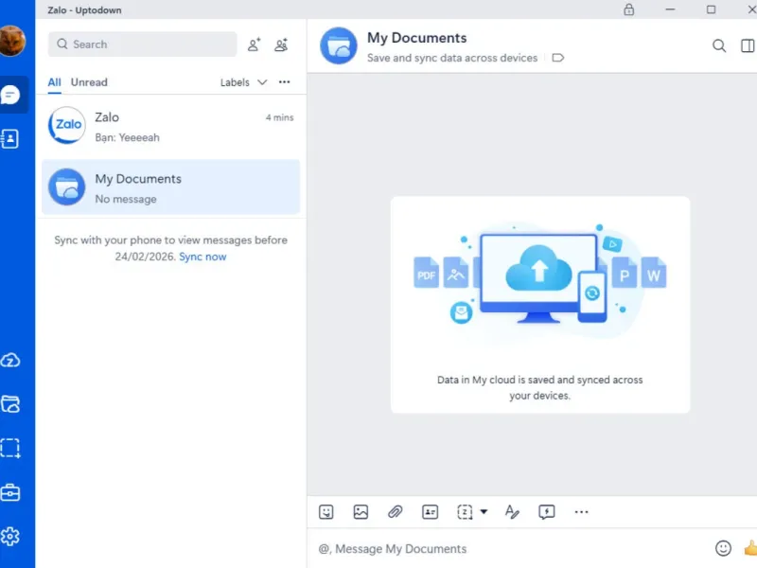Start the screenshot capture tool icon
Image resolution: width=757 pixels, height=568 pixels.
click(10, 448)
